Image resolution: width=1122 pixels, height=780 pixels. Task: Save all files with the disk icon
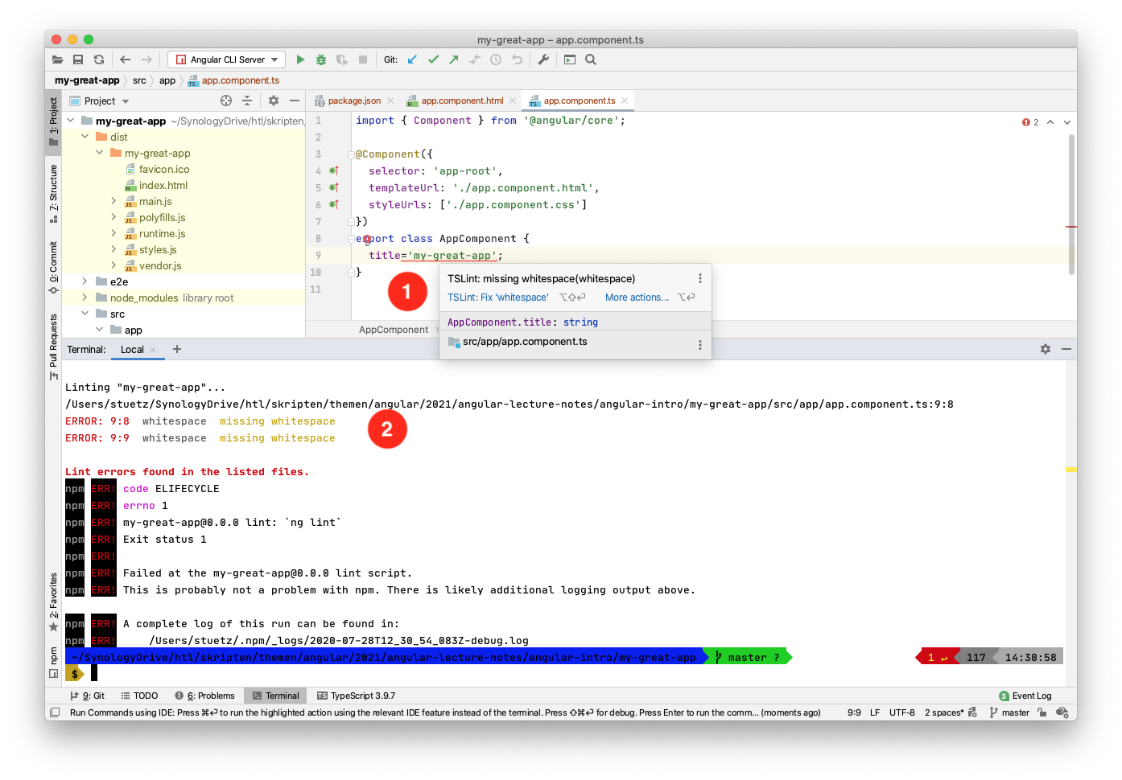click(x=78, y=60)
